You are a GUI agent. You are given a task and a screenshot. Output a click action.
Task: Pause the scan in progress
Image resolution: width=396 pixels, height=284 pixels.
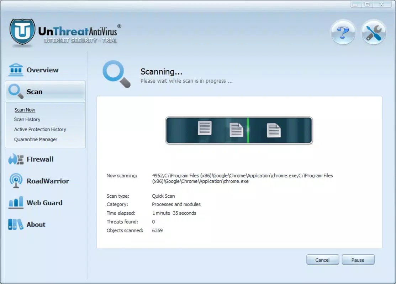coord(358,260)
